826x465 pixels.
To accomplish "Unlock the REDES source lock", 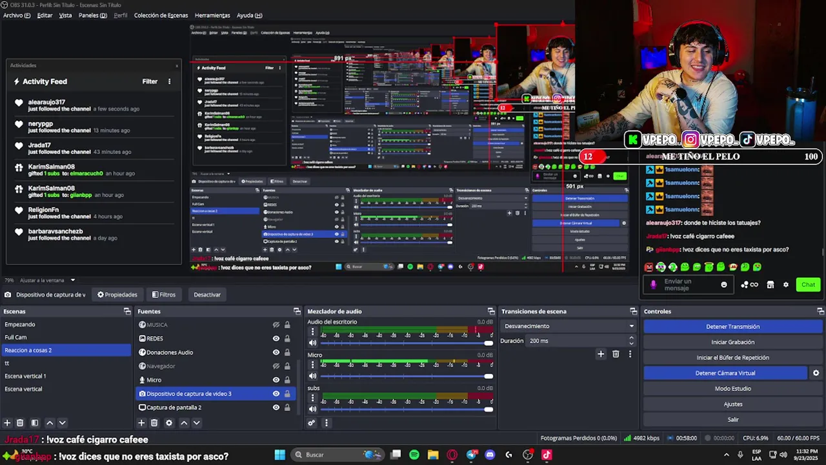I will (287, 338).
